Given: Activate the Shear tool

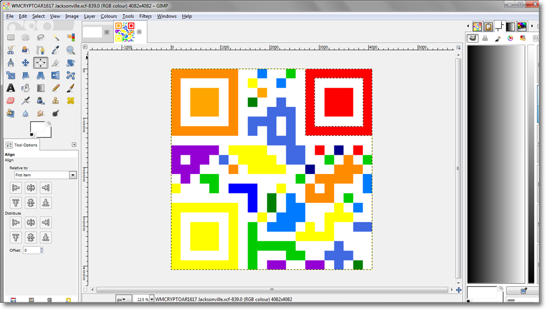Looking at the screenshot, I should coord(25,75).
